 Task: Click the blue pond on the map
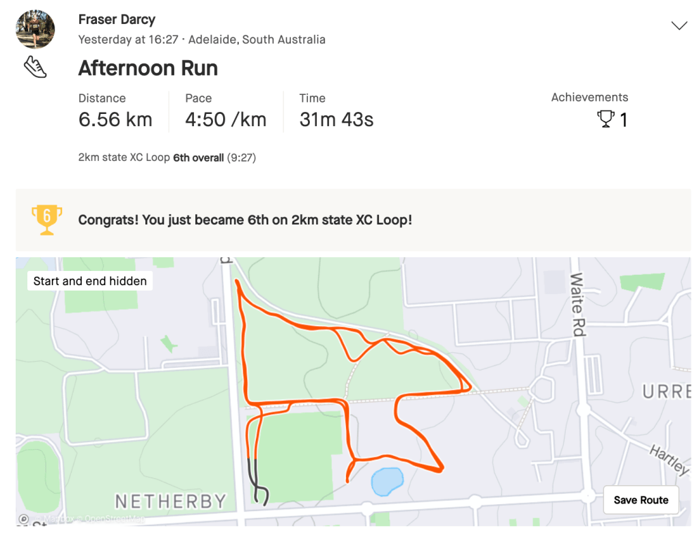tap(387, 481)
